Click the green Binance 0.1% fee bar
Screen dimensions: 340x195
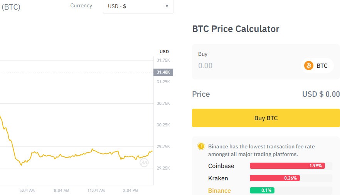(262, 190)
